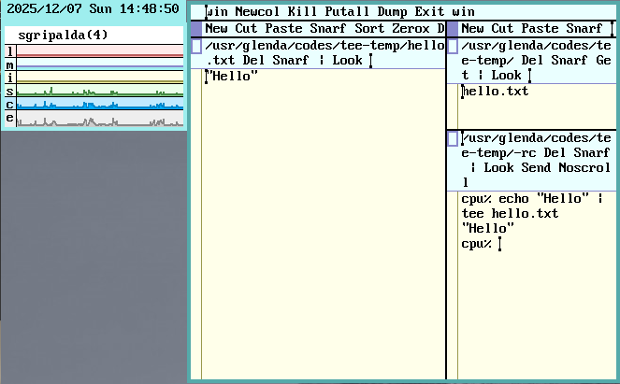Run Kill in the acme top tag
Screen dimensions: 620x384
coord(302,12)
